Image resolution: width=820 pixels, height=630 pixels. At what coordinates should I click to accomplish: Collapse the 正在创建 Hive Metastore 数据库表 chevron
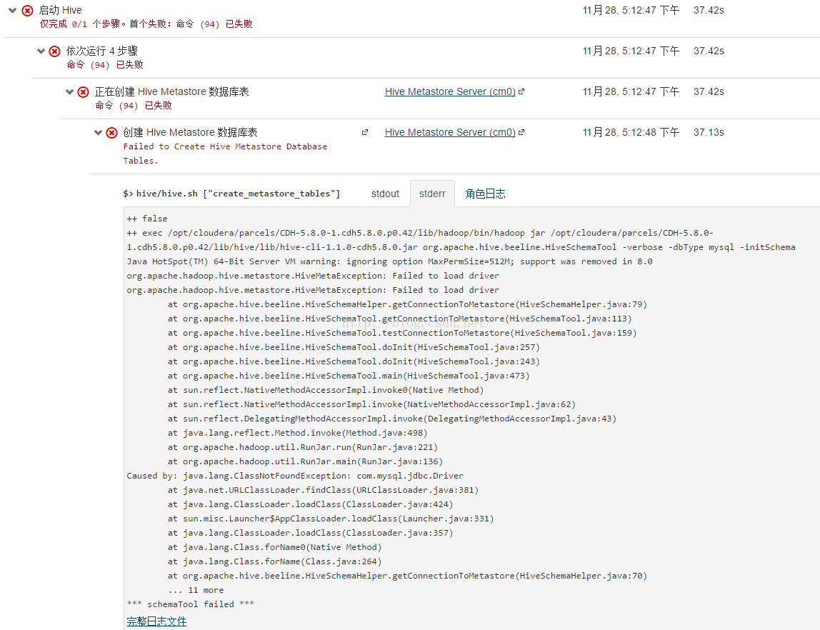[x=69, y=92]
